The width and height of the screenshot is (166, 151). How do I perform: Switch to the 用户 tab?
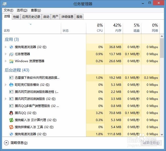[x=55, y=17]
